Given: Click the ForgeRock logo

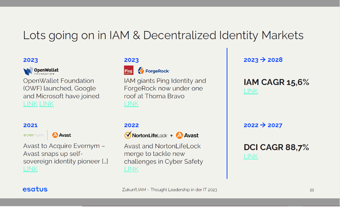Looking at the screenshot, I should pyautogui.click(x=154, y=71).
